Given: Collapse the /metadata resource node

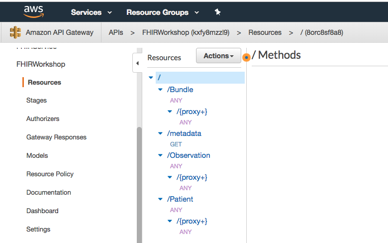Looking at the screenshot, I should tap(160, 133).
